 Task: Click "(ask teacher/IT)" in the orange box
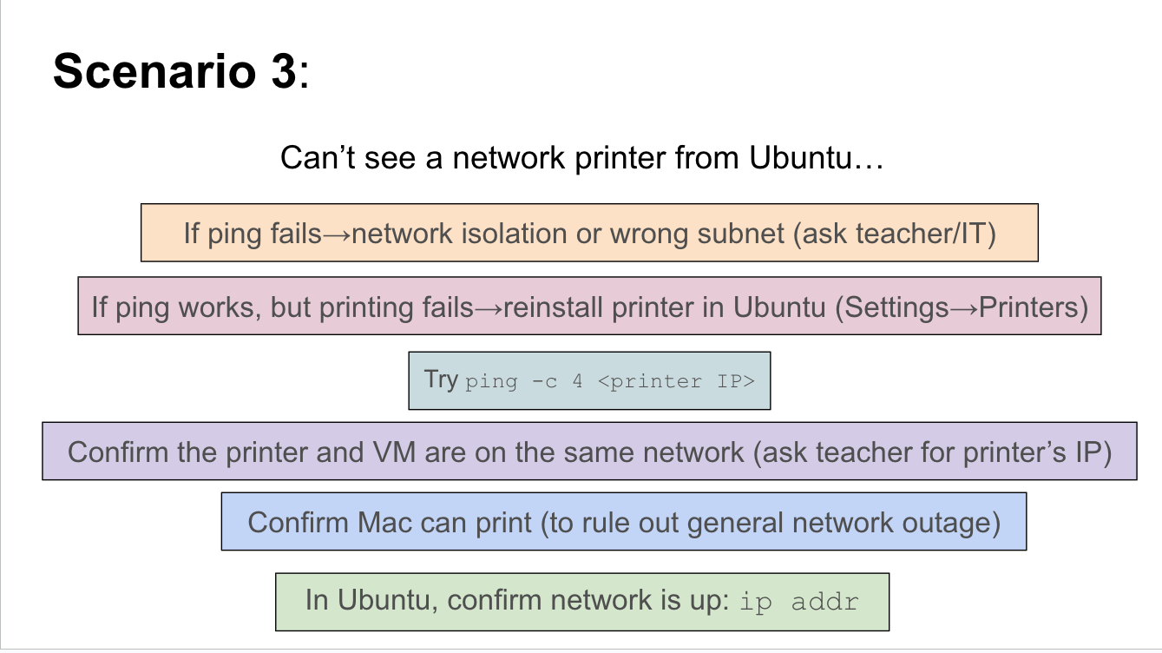[894, 233]
